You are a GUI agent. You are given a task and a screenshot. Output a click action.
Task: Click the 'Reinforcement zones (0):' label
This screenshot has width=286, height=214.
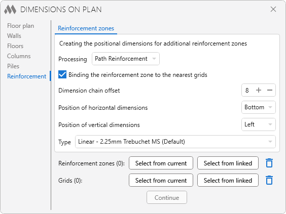click(91, 163)
